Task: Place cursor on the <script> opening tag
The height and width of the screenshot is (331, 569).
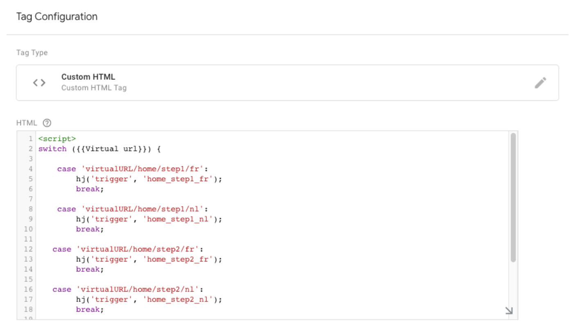Action: [57, 139]
